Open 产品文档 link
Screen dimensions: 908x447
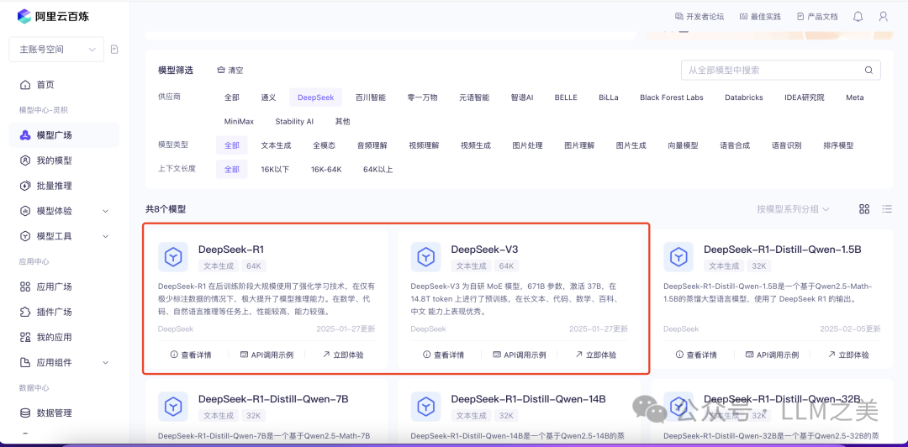[817, 16]
